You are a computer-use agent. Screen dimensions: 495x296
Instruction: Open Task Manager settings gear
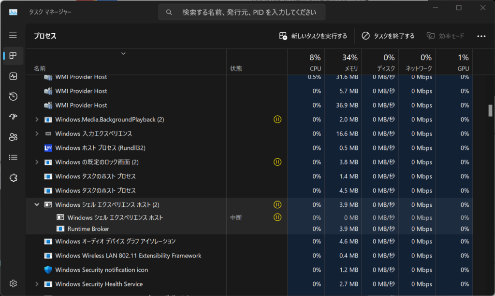13,283
